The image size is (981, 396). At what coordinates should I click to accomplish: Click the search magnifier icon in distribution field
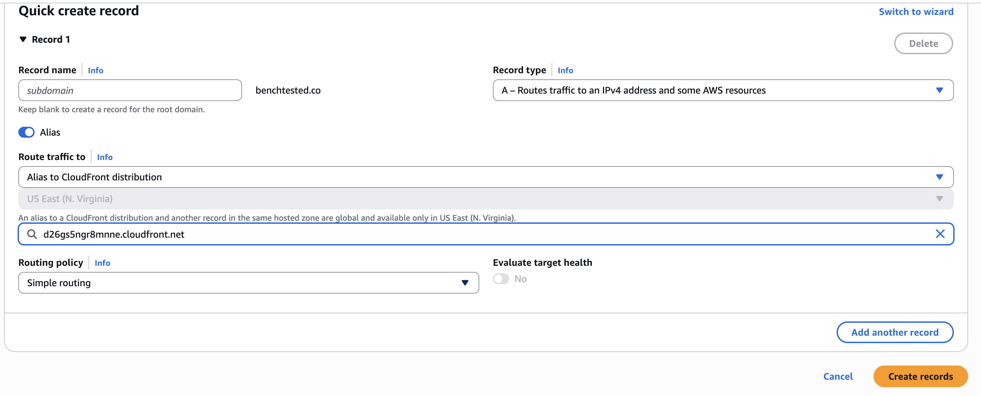pos(32,234)
